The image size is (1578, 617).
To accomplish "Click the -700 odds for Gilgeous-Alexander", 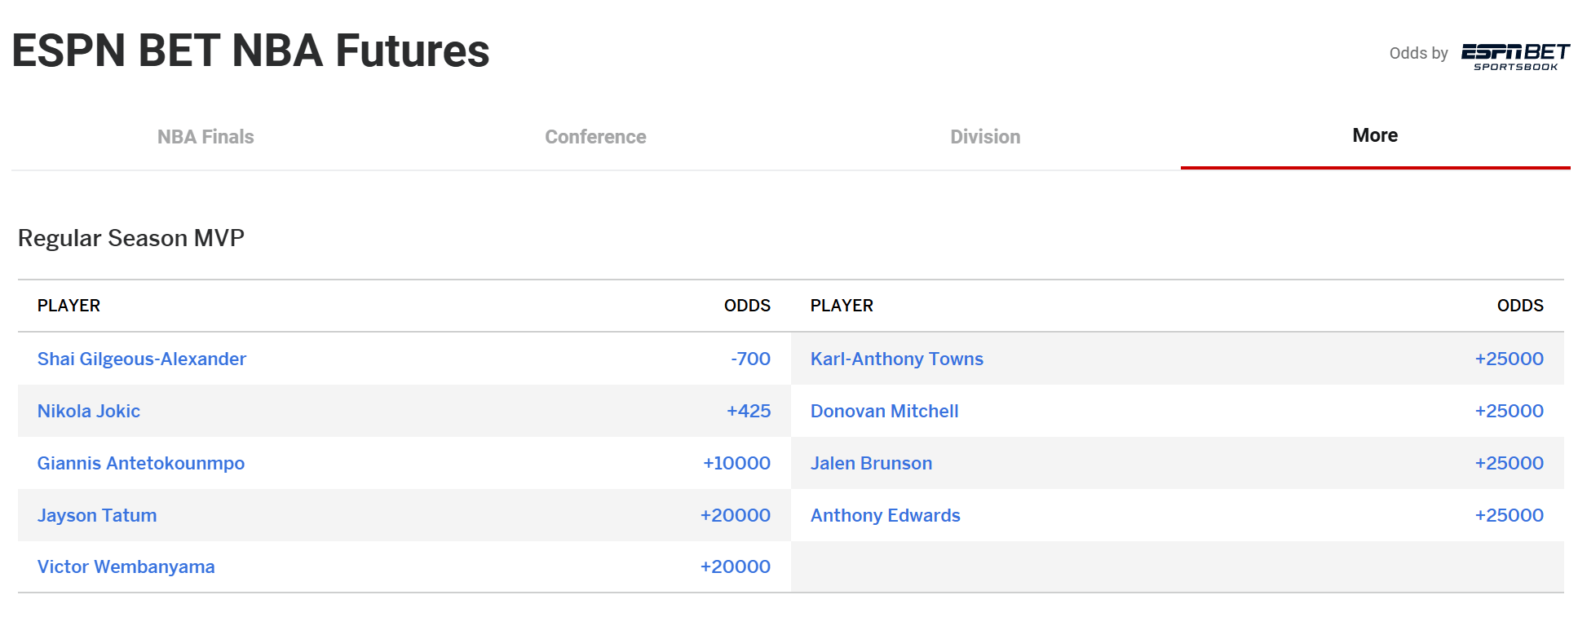I will 750,359.
